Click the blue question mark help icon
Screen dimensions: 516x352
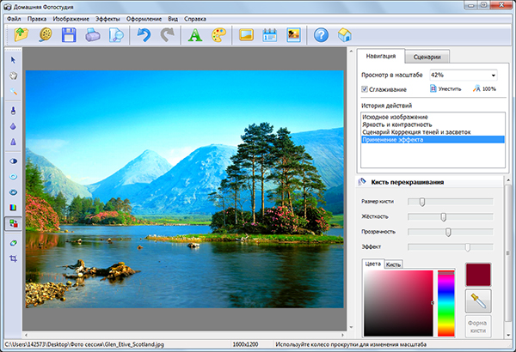point(321,35)
